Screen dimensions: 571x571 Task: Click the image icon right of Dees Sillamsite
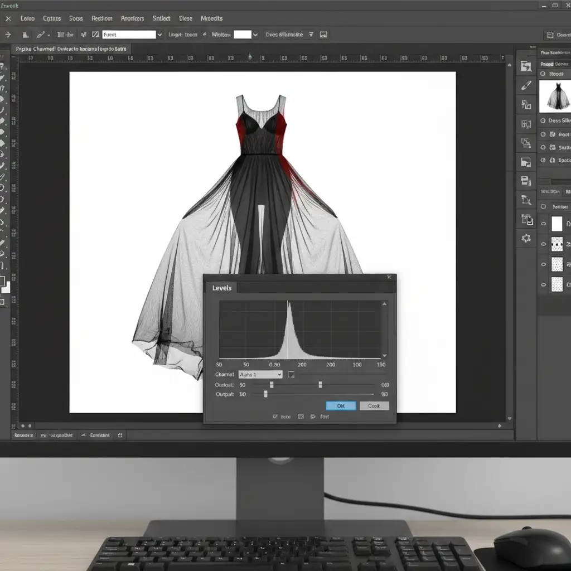[x=323, y=35]
